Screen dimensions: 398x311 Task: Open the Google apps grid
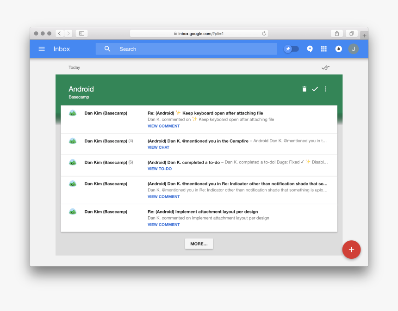[323, 49]
